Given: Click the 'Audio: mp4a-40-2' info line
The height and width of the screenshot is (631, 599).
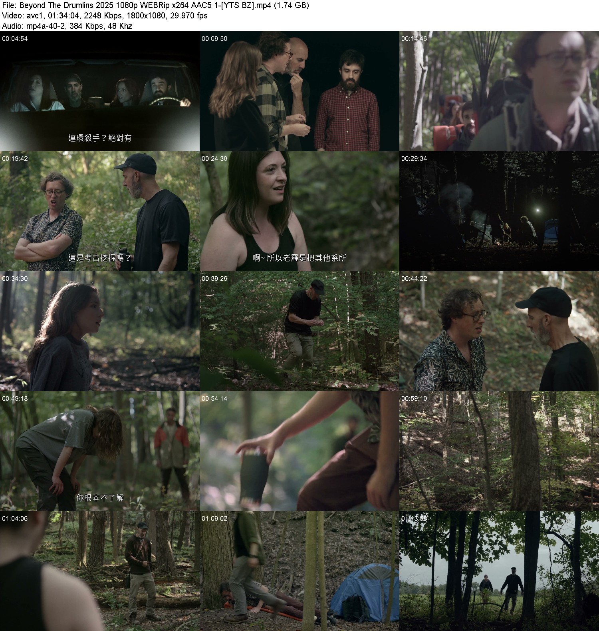Looking at the screenshot, I should coord(67,26).
